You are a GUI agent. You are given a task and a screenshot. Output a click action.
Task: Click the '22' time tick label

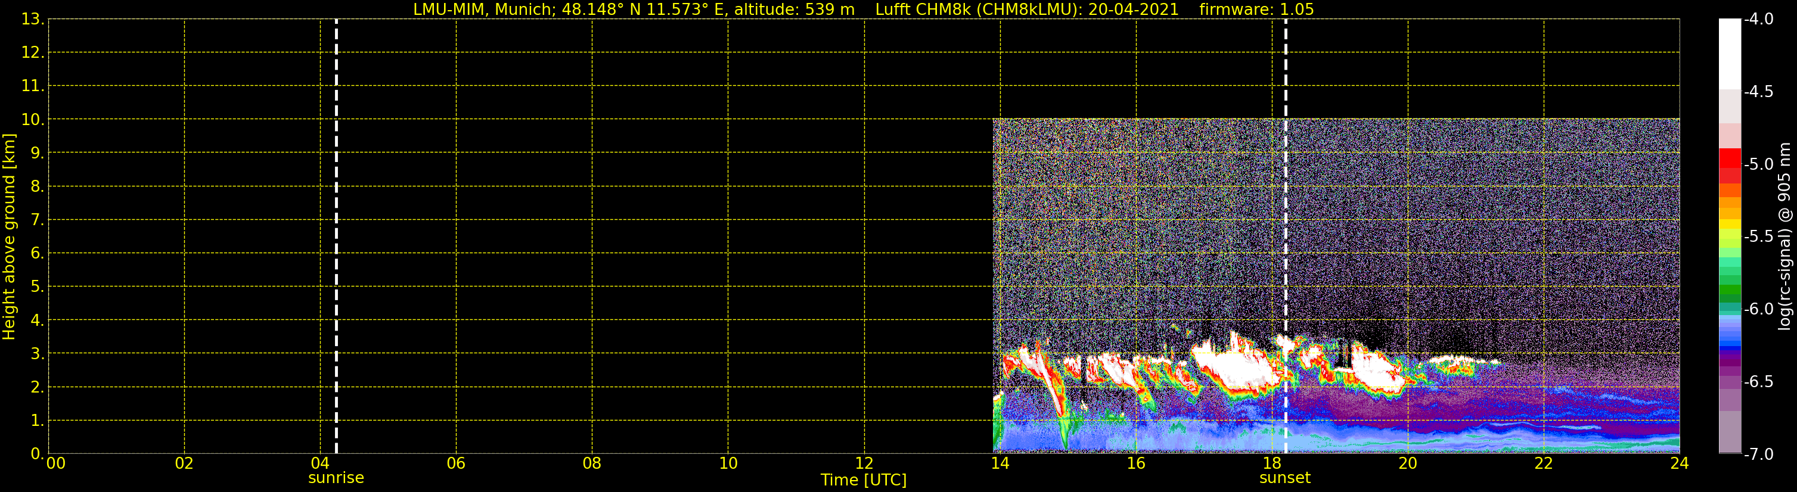coord(1544,463)
